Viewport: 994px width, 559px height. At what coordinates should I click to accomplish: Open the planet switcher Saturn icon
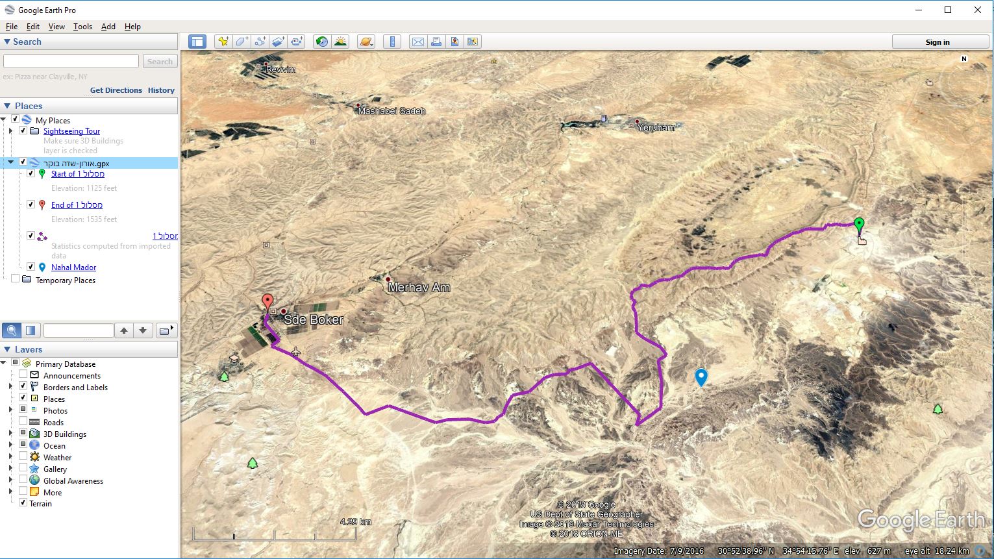click(x=366, y=42)
